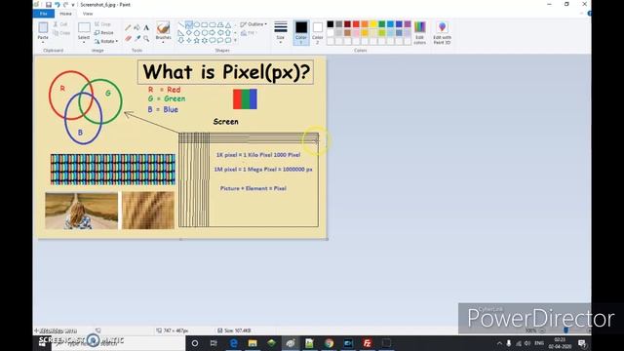Pick the orange color swatch
Screen dimensions: 624x351
coord(365,24)
